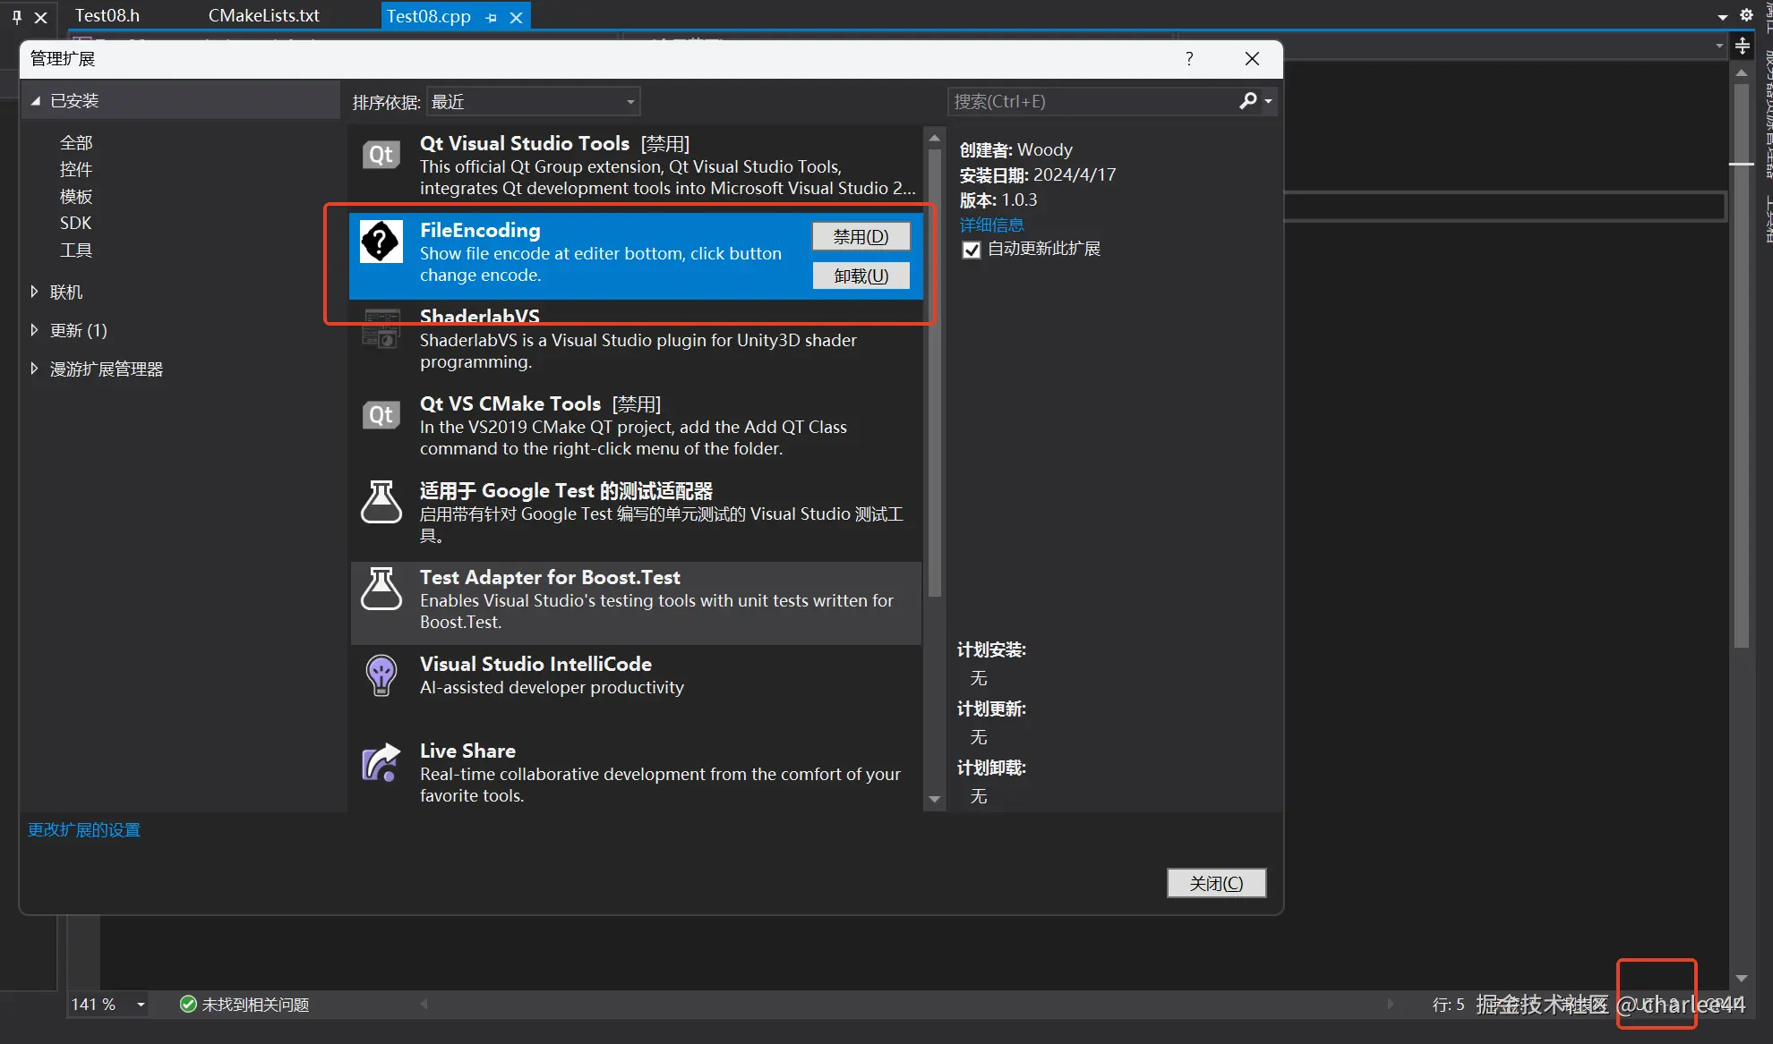Switch to the CMakeLists.txt tab

click(x=264, y=15)
